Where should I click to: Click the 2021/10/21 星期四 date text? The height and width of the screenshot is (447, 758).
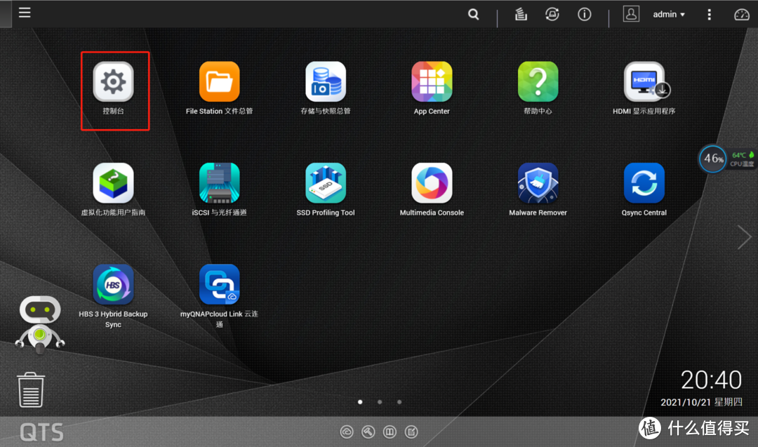tap(701, 402)
